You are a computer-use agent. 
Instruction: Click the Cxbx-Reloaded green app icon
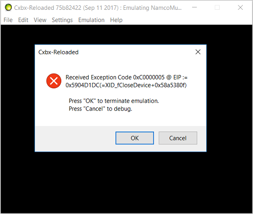point(8,7)
